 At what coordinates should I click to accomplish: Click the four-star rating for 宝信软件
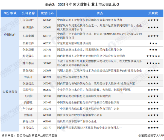pos(153,20)
